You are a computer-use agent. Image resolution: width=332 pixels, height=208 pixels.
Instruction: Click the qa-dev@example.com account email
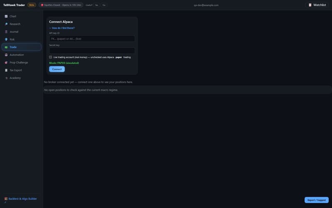206,5
